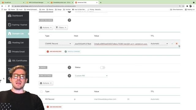
Task: Open SSL Certificates in sidebar
Action: coord(17,61)
